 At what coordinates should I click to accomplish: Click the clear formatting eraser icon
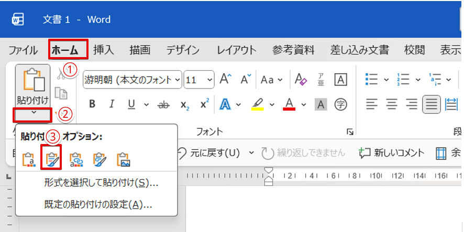[x=301, y=79]
